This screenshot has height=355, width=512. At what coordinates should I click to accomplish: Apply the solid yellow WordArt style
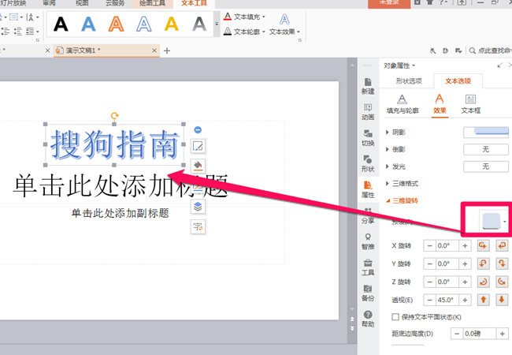(172, 24)
